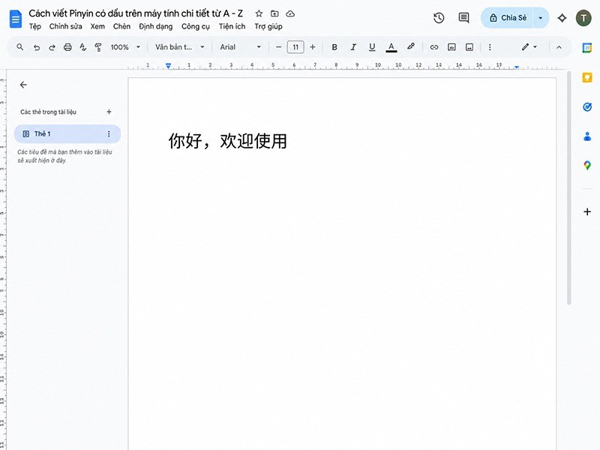The image size is (600, 450).
Task: Open the Chỉnh sửa menu
Action: (65, 26)
